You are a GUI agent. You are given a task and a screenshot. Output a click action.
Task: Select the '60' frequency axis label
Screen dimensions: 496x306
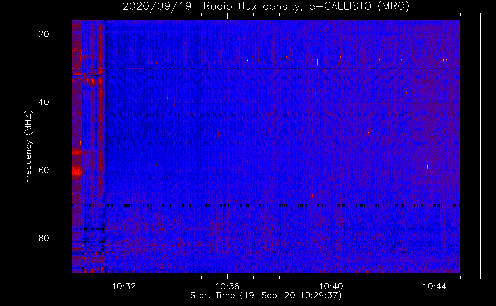point(44,170)
